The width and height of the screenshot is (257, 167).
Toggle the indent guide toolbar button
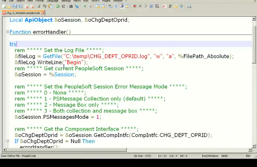click(x=122, y=6)
